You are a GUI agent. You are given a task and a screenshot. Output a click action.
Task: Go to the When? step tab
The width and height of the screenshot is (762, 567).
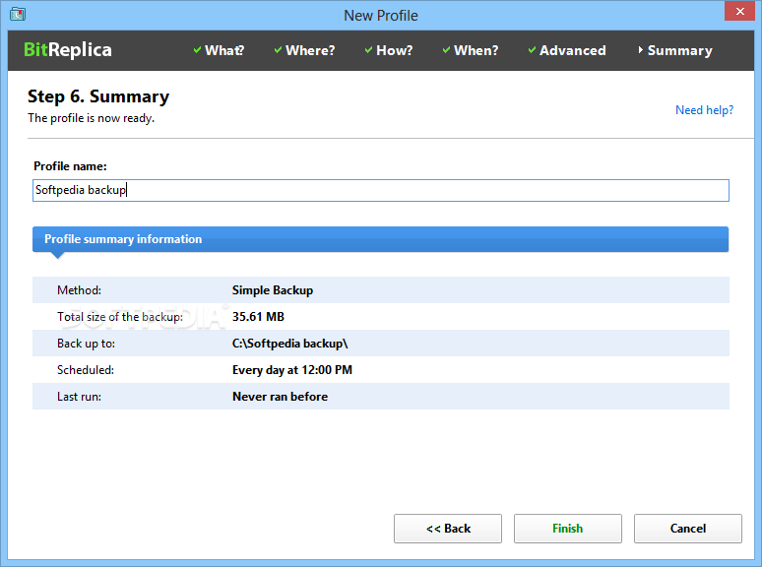pyautogui.click(x=471, y=50)
